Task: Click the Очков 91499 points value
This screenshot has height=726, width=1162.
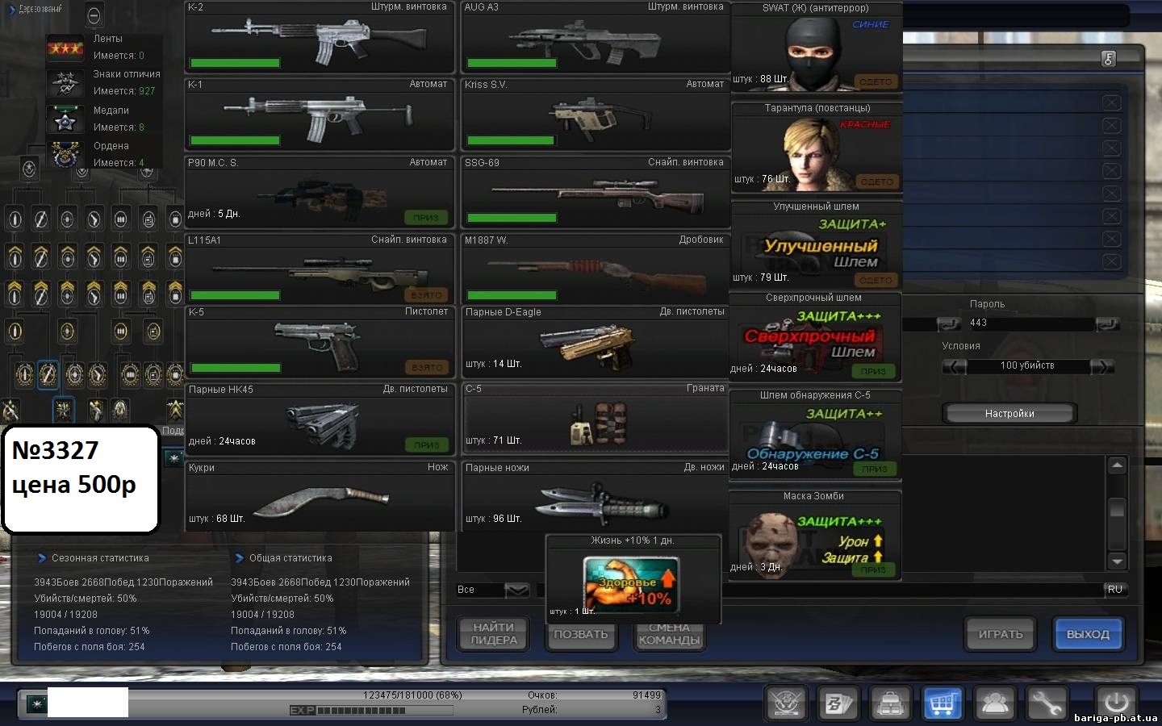Action: pyautogui.click(x=646, y=695)
